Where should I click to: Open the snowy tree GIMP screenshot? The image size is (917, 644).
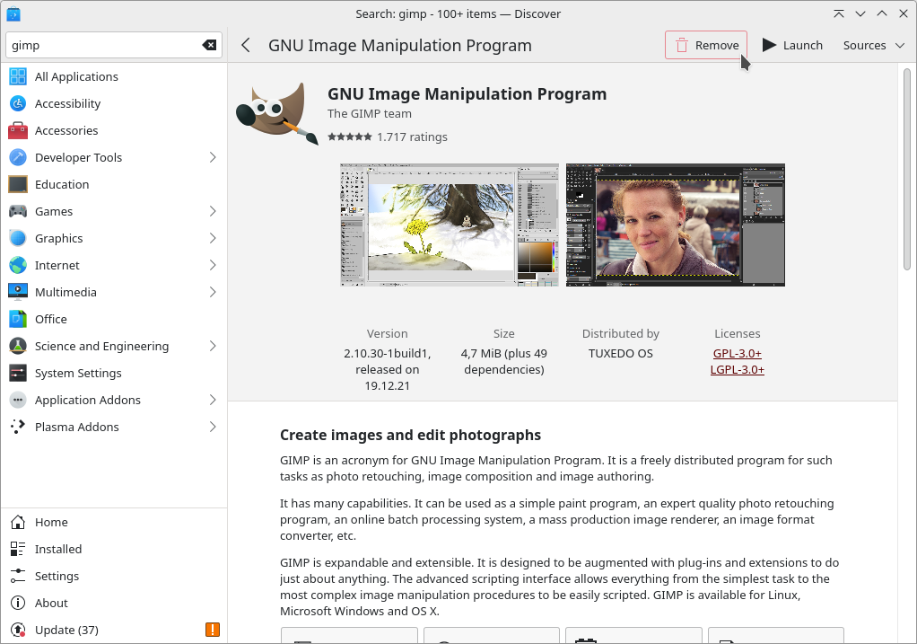click(450, 225)
